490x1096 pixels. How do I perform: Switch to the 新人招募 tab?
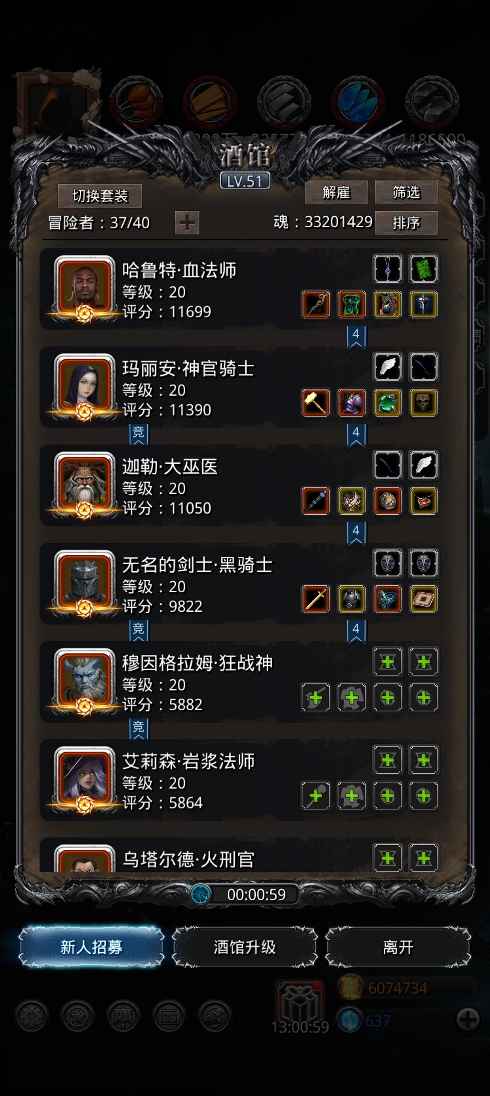[91, 947]
